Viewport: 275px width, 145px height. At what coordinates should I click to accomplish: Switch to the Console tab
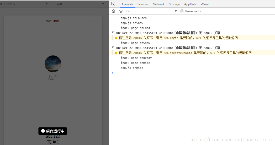pyautogui.click(x=128, y=4)
